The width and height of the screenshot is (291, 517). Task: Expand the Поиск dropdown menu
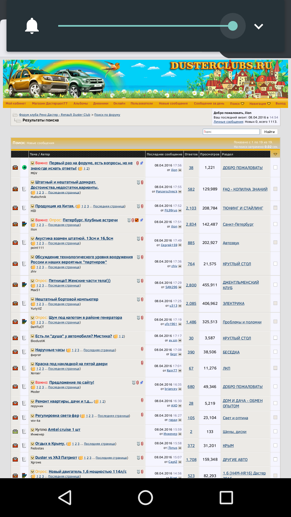point(237,104)
